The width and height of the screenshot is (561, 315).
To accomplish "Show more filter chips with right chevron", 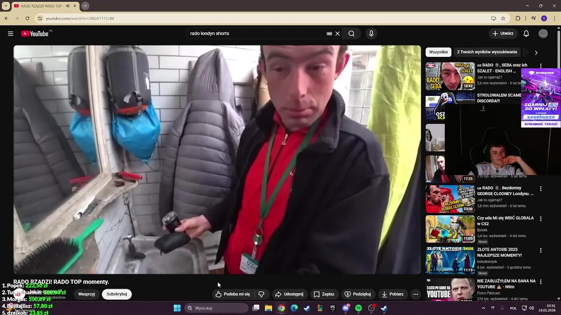I will (536, 52).
